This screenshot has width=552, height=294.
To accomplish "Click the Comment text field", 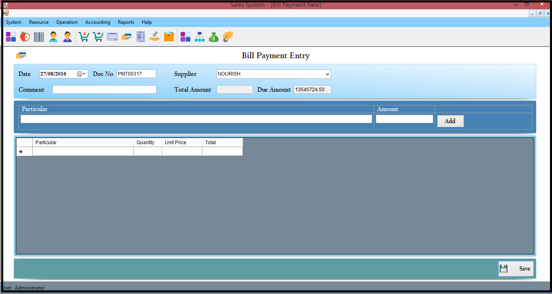I will tap(104, 90).
